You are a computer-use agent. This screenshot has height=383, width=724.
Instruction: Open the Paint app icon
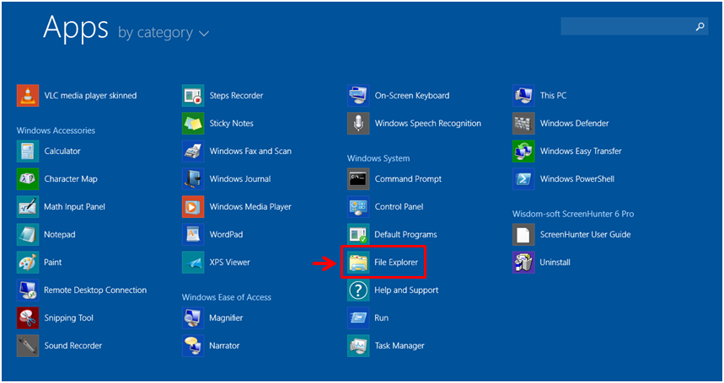pyautogui.click(x=28, y=263)
